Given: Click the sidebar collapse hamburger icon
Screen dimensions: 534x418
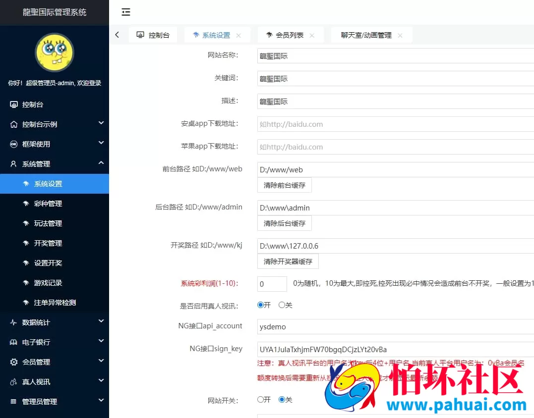Looking at the screenshot, I should point(125,12).
